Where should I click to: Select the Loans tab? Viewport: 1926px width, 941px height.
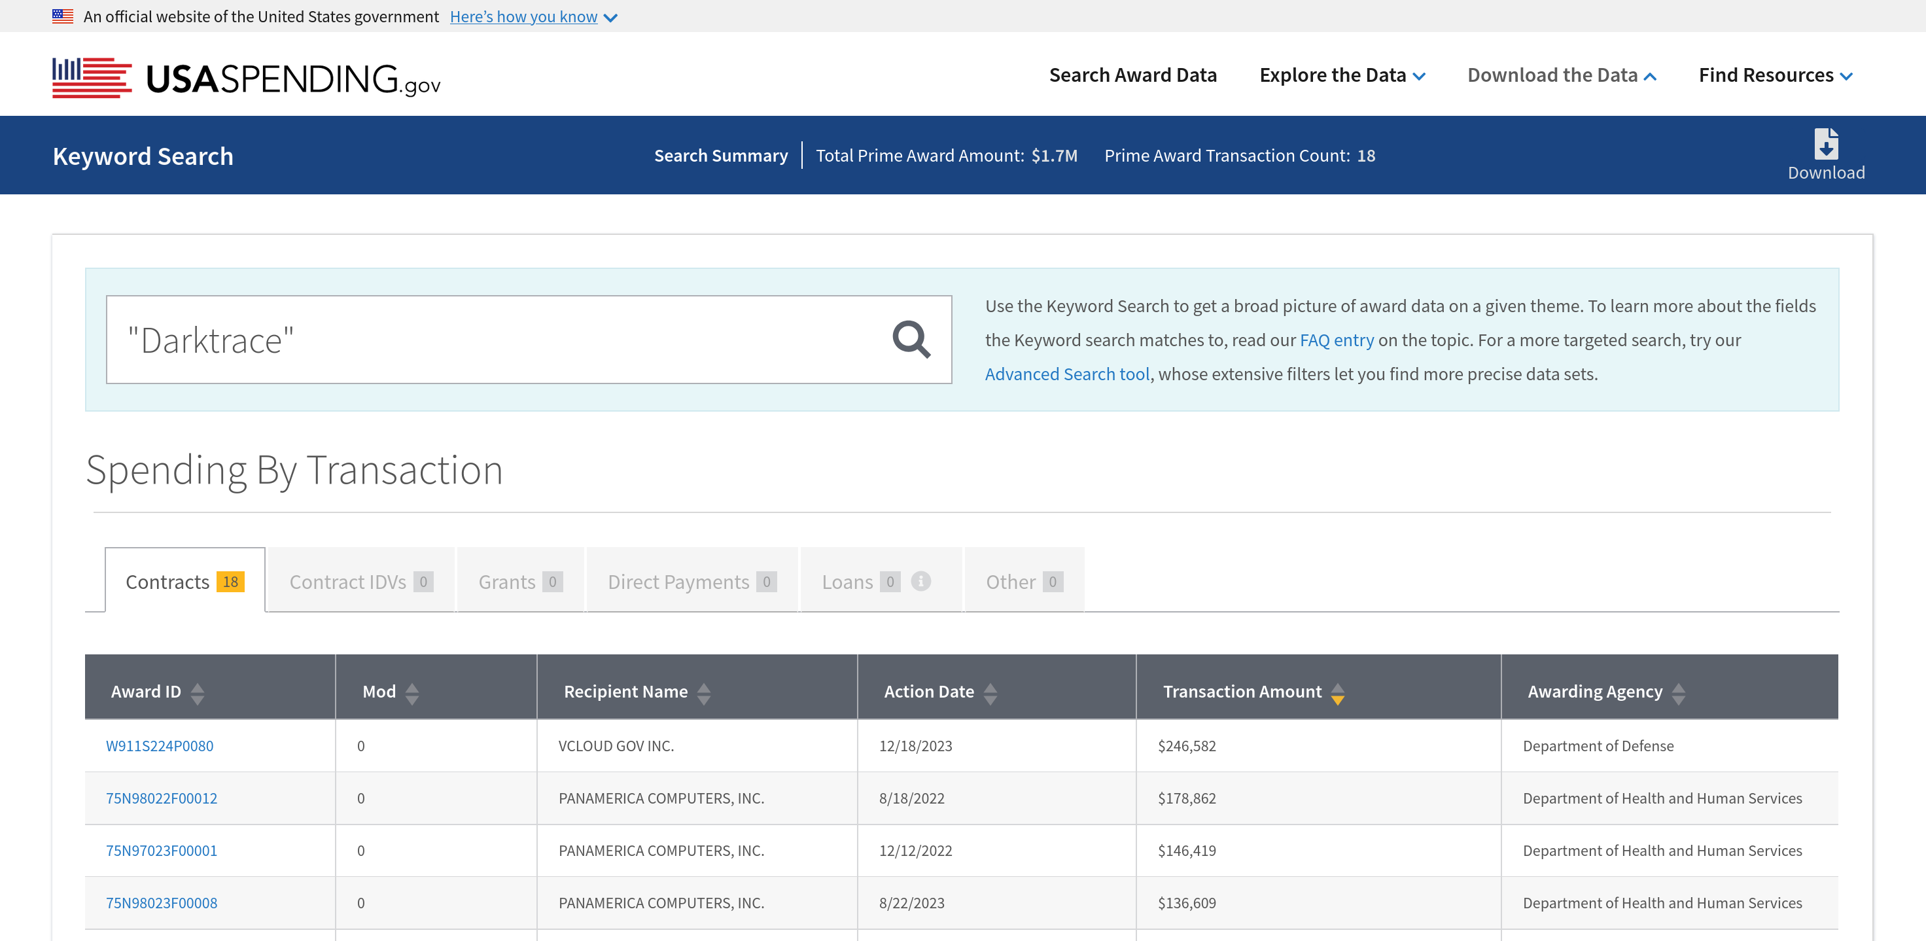click(881, 580)
